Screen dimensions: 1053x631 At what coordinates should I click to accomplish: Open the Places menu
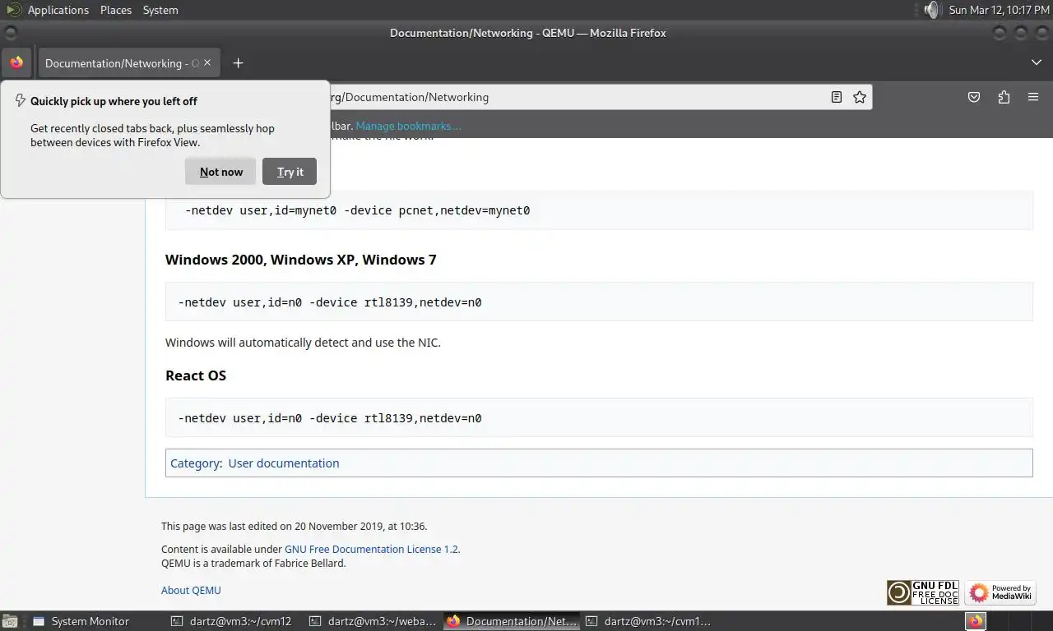pos(116,10)
